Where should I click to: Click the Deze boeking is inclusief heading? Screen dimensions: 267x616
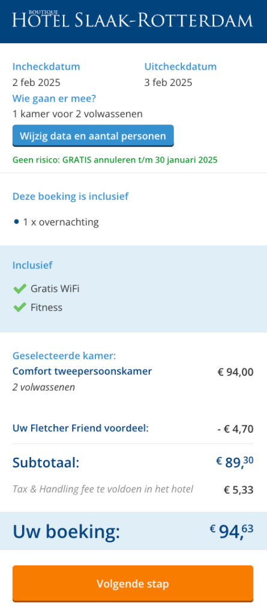71,197
